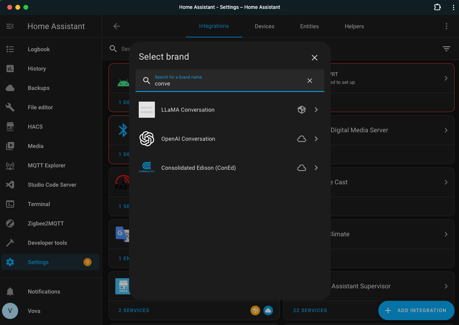Switch to the Entities tab
The image size is (459, 325).
[x=309, y=26]
